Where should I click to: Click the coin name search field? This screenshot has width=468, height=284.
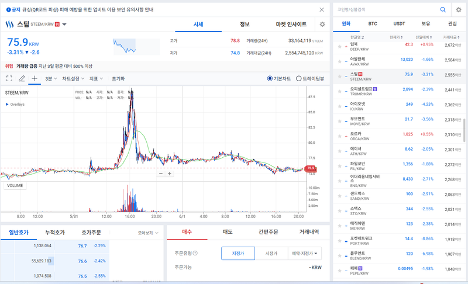pos(387,10)
